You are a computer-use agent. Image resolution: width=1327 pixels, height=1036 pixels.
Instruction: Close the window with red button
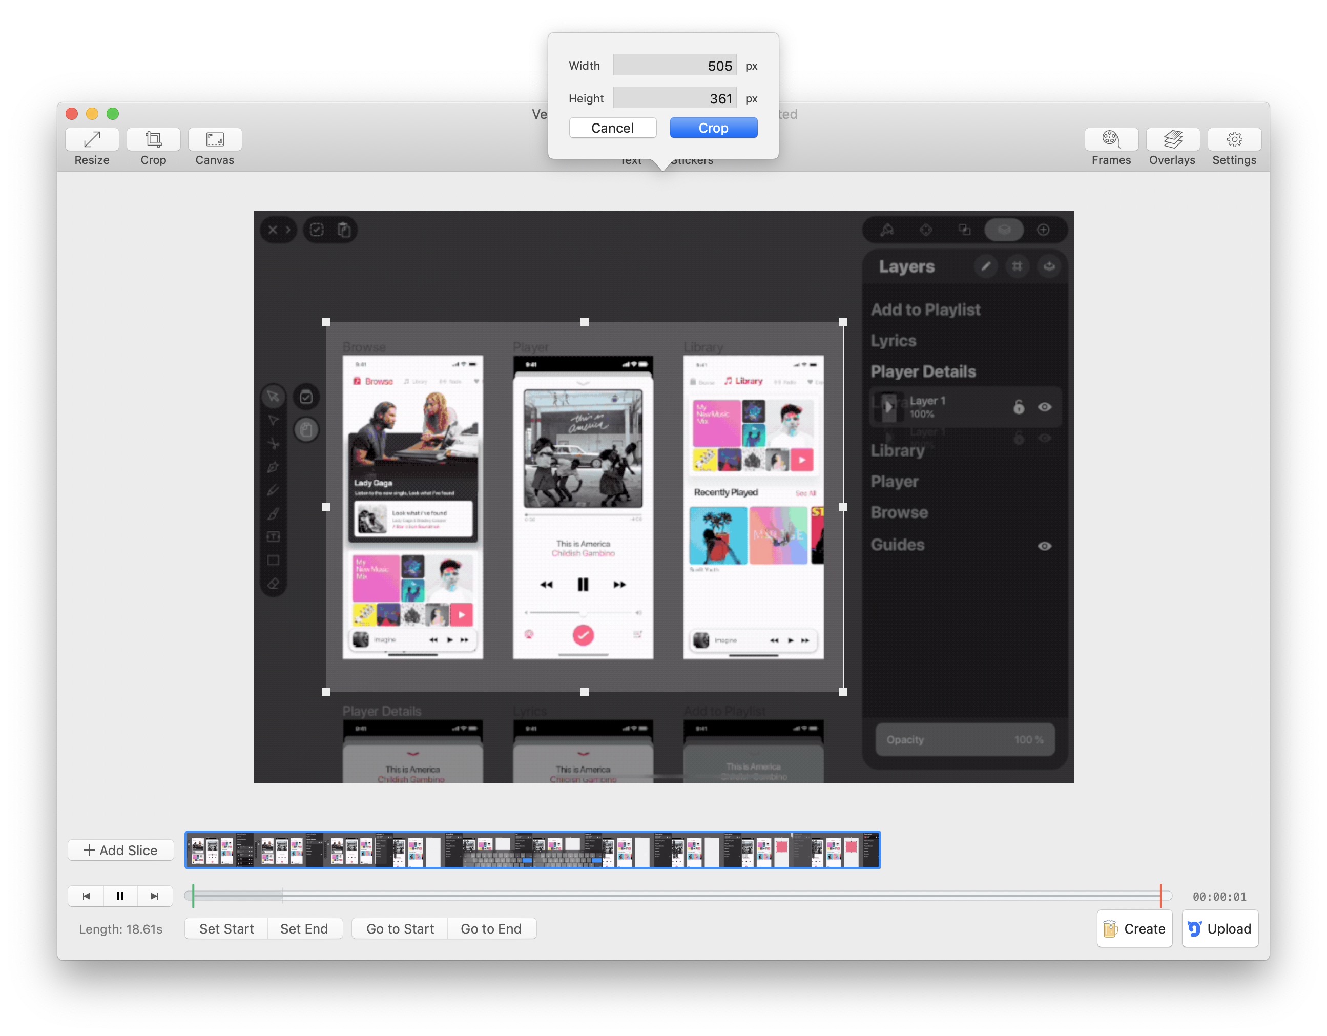click(72, 114)
